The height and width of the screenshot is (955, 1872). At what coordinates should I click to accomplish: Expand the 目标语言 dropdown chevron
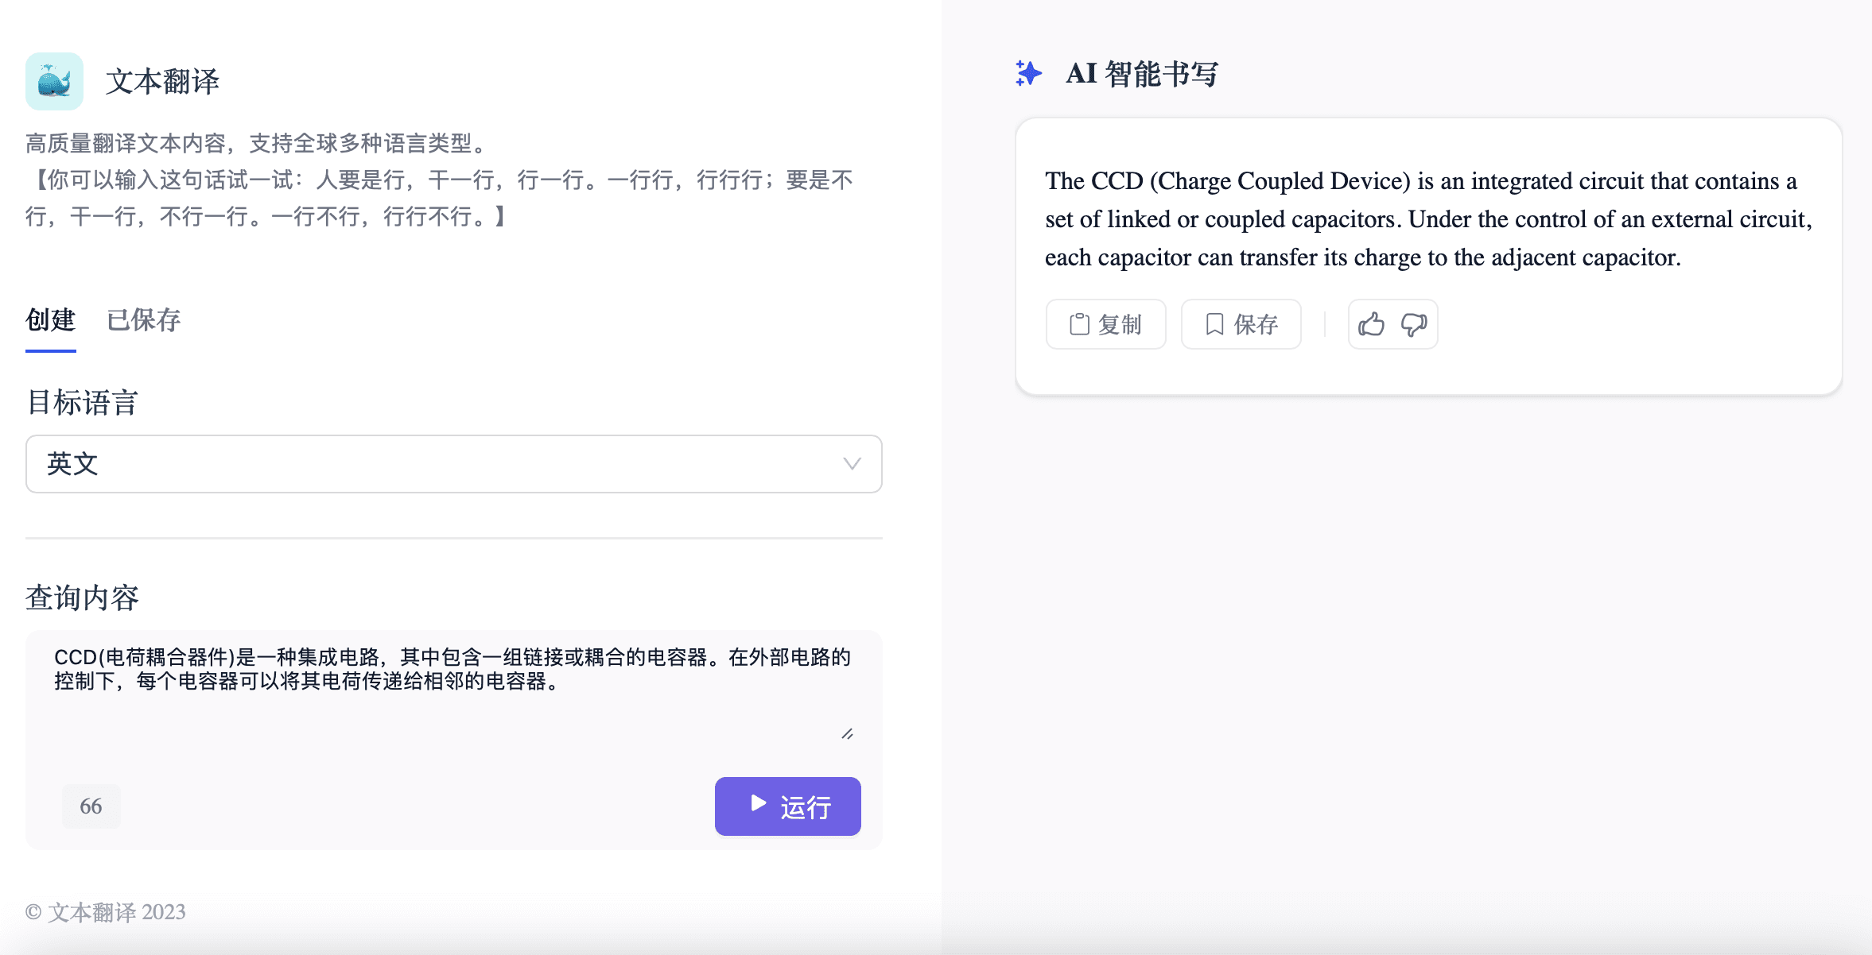tap(852, 464)
